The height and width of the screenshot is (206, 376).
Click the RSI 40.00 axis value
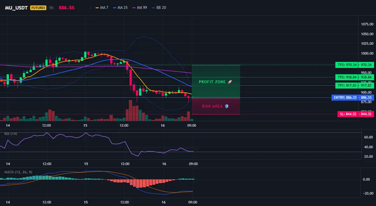click(x=368, y=147)
